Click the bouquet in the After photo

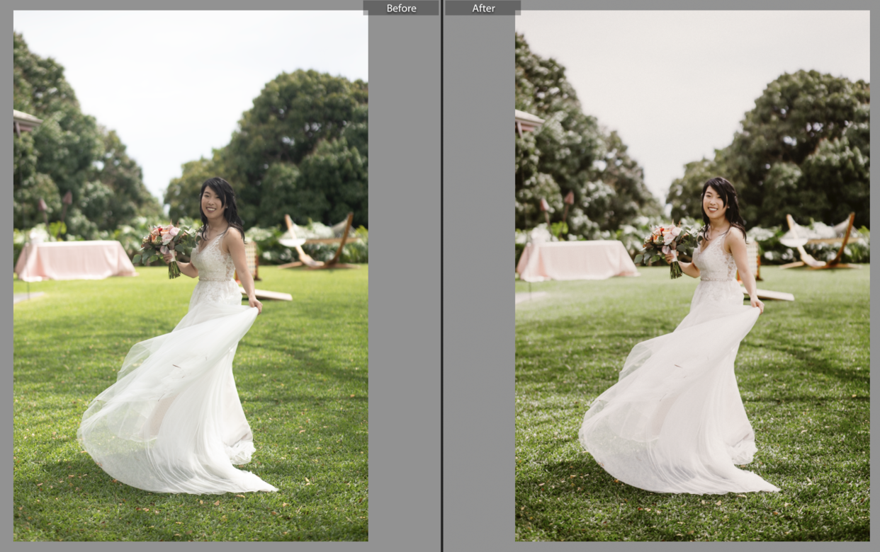667,245
